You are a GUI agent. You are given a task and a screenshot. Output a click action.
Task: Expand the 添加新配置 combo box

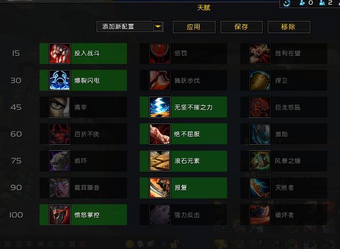tap(130, 26)
